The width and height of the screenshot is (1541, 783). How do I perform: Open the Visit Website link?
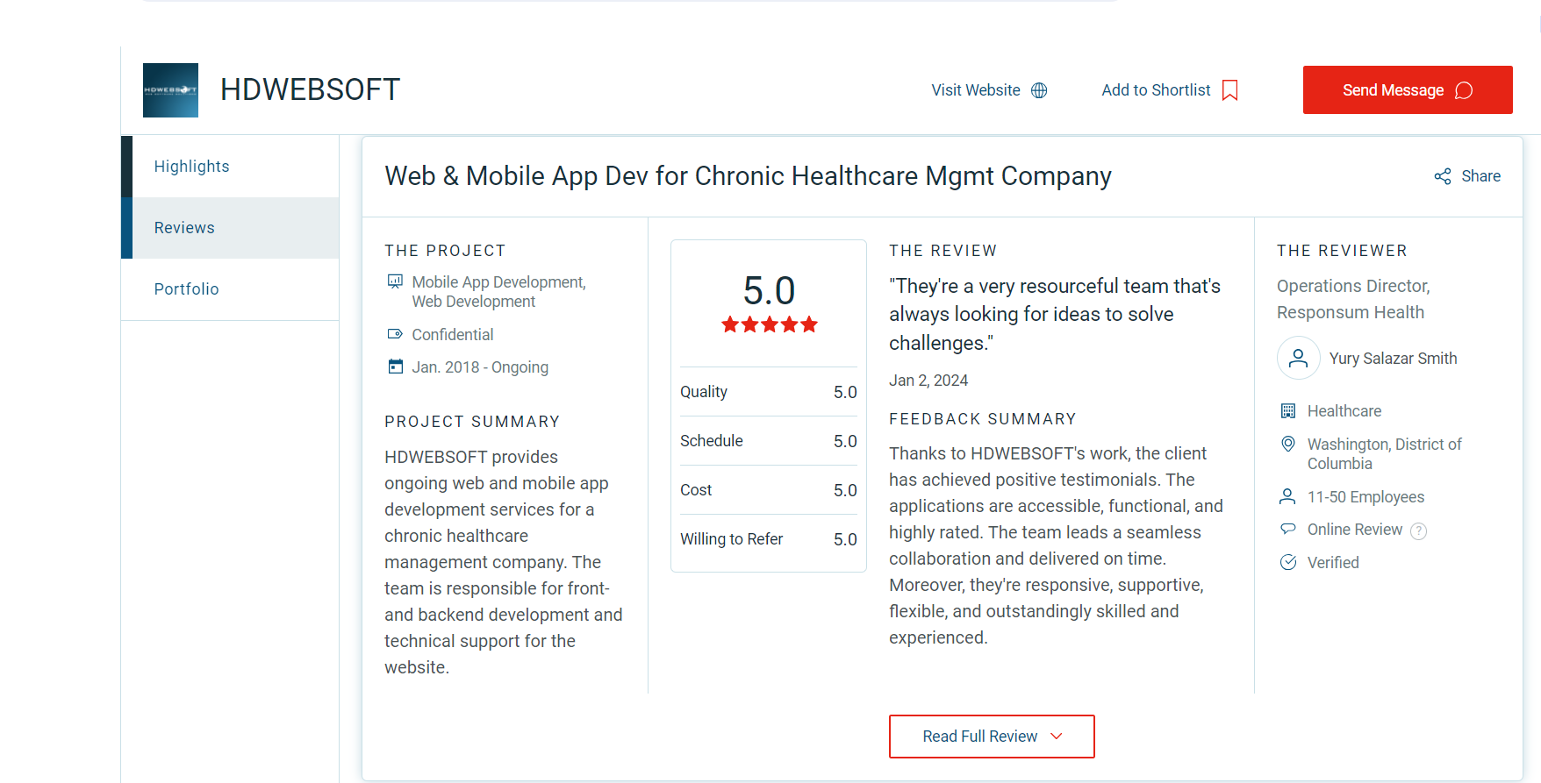(975, 90)
